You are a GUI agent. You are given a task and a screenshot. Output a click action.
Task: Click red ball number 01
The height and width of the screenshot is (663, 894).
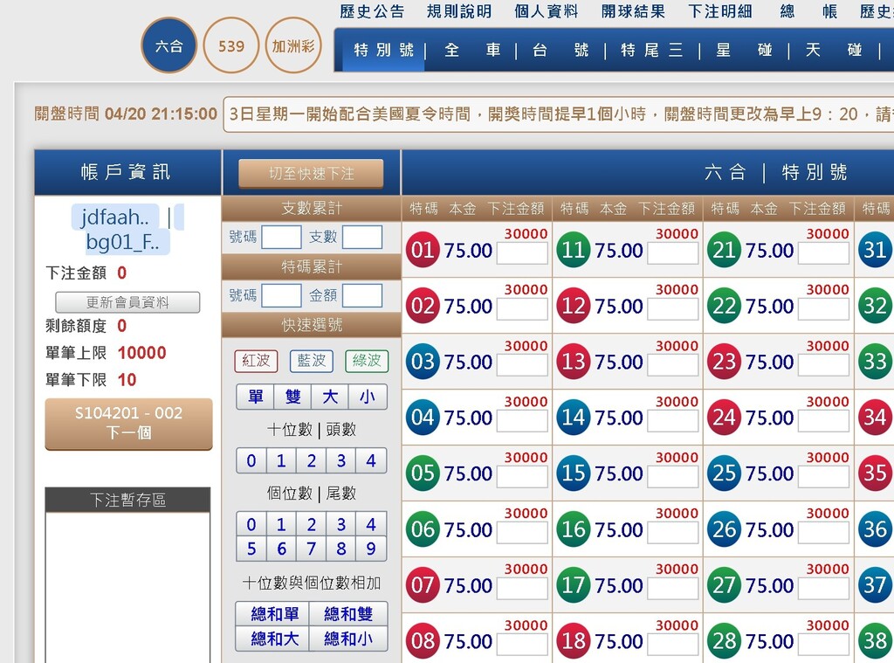click(x=423, y=251)
